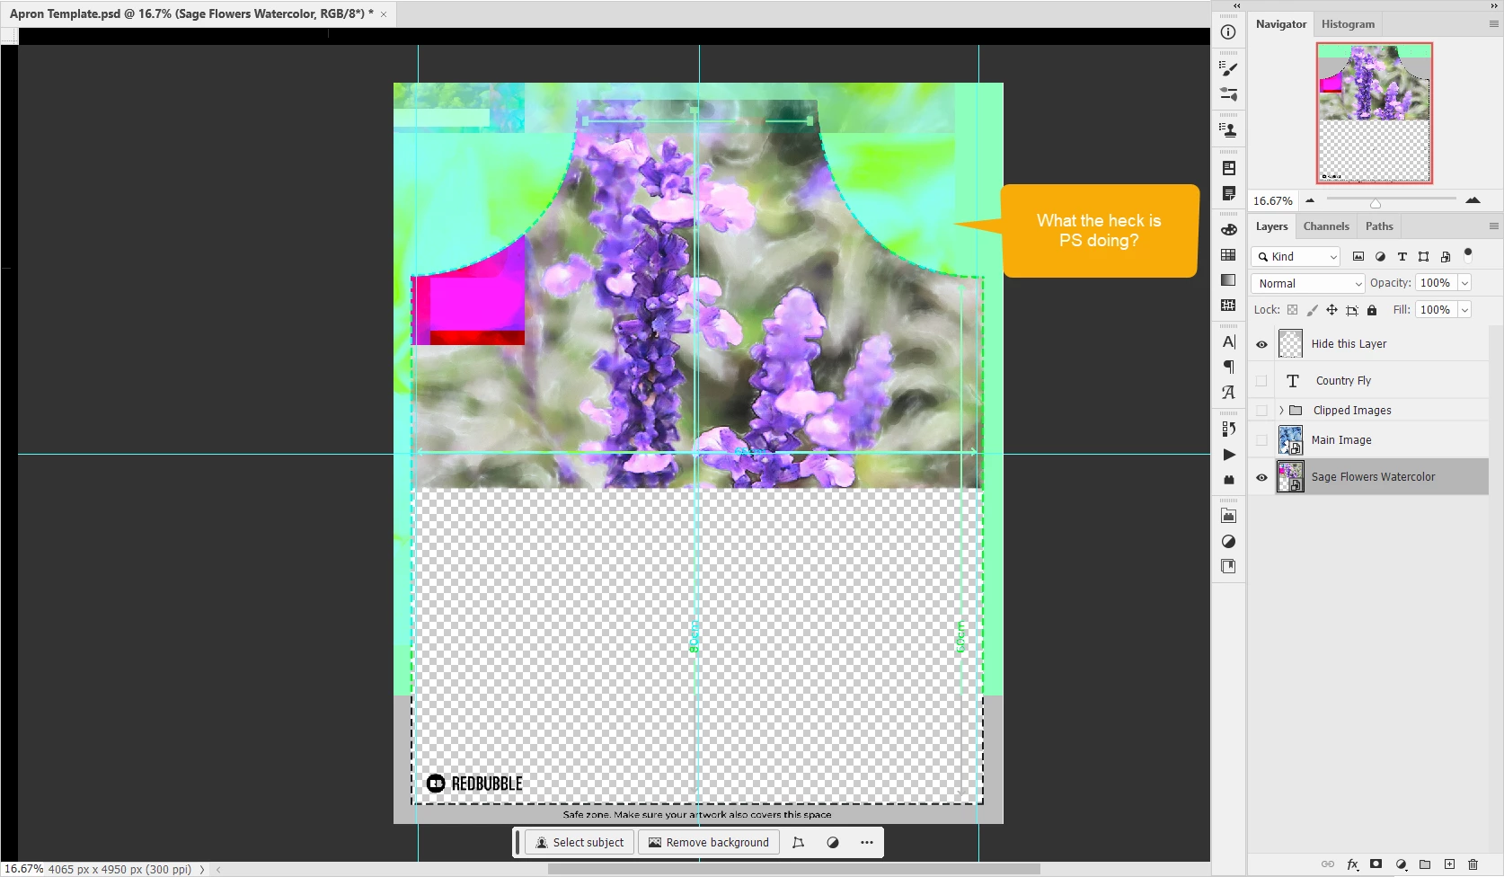This screenshot has width=1504, height=877.
Task: Click the transform icon in contextual task bar
Action: pos(798,843)
